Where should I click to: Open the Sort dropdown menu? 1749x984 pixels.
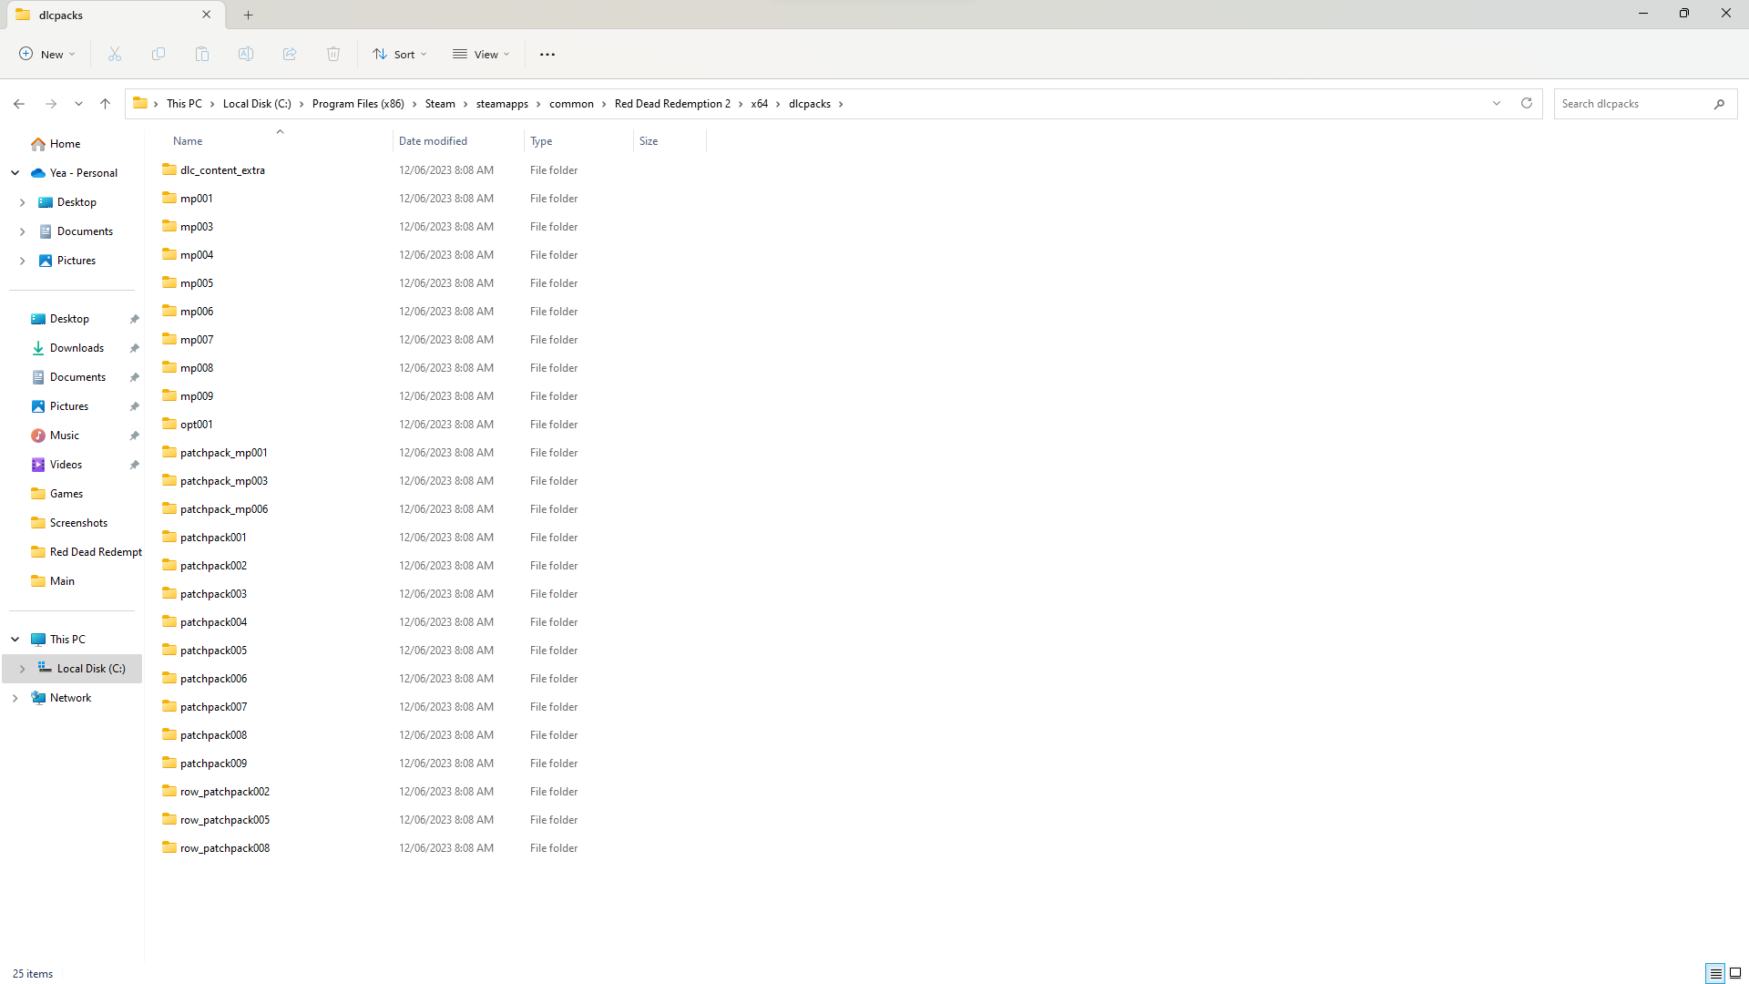point(400,55)
